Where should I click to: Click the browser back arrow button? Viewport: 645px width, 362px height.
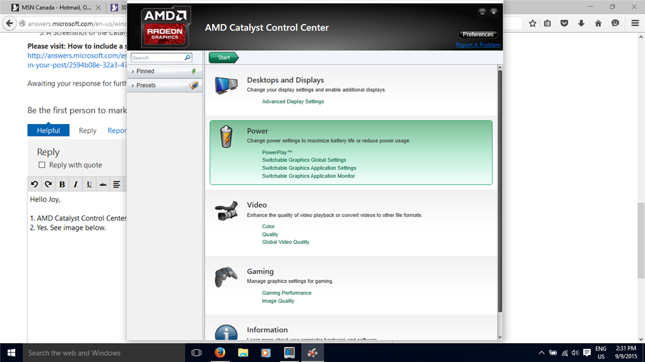(x=10, y=23)
